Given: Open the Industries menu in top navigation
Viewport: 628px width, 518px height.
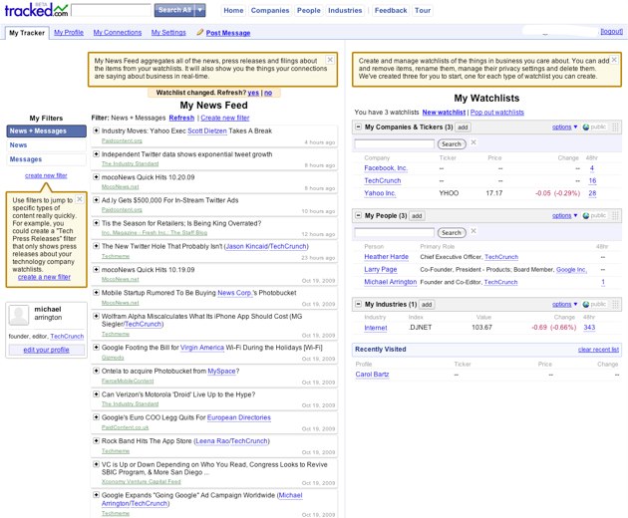Looking at the screenshot, I should click(345, 10).
